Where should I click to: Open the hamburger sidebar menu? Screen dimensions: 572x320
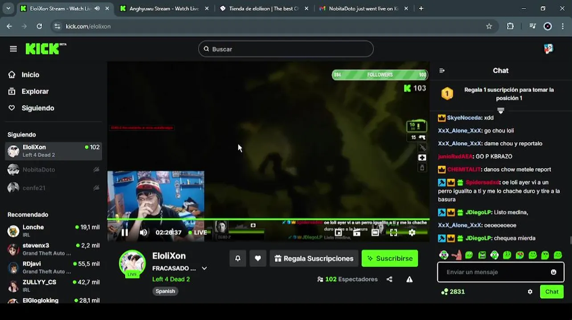click(x=13, y=49)
